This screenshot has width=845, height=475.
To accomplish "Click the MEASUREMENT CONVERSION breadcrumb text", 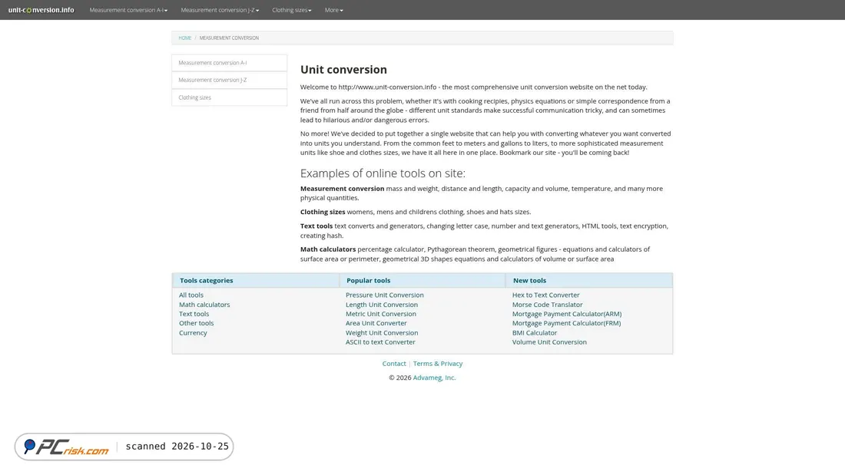I will (229, 38).
